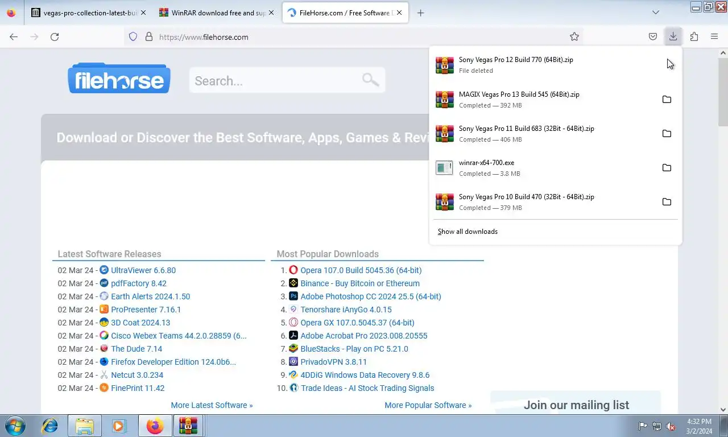Click Show all downloads
This screenshot has height=437, width=728.
point(468,232)
